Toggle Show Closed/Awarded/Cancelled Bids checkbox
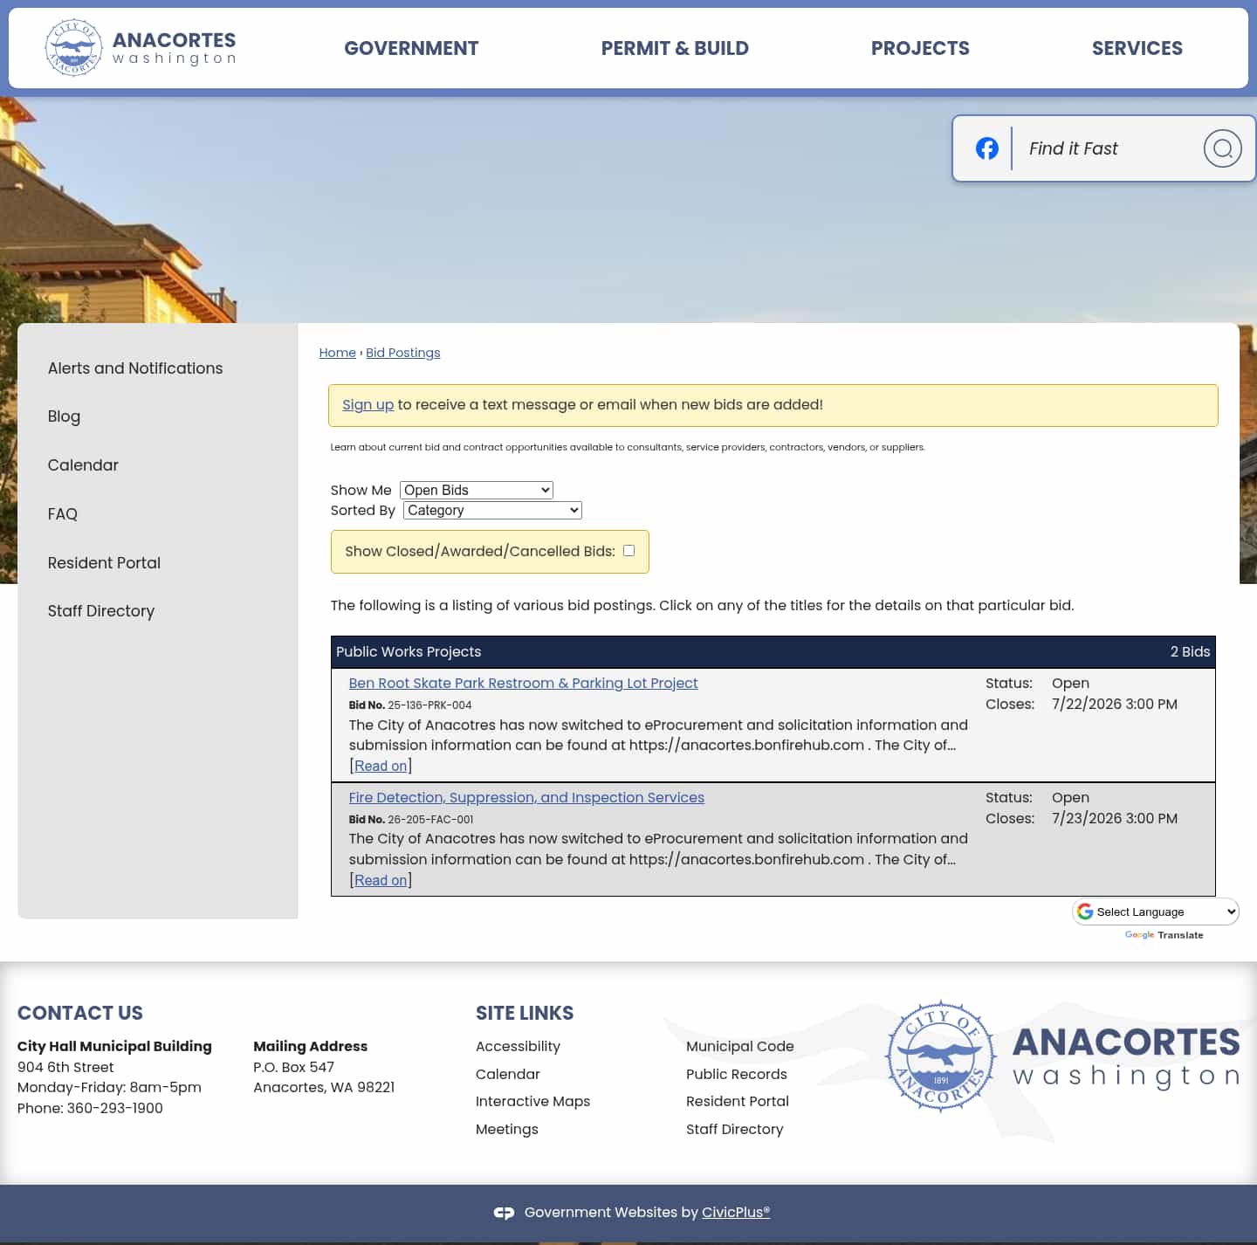 (x=628, y=551)
